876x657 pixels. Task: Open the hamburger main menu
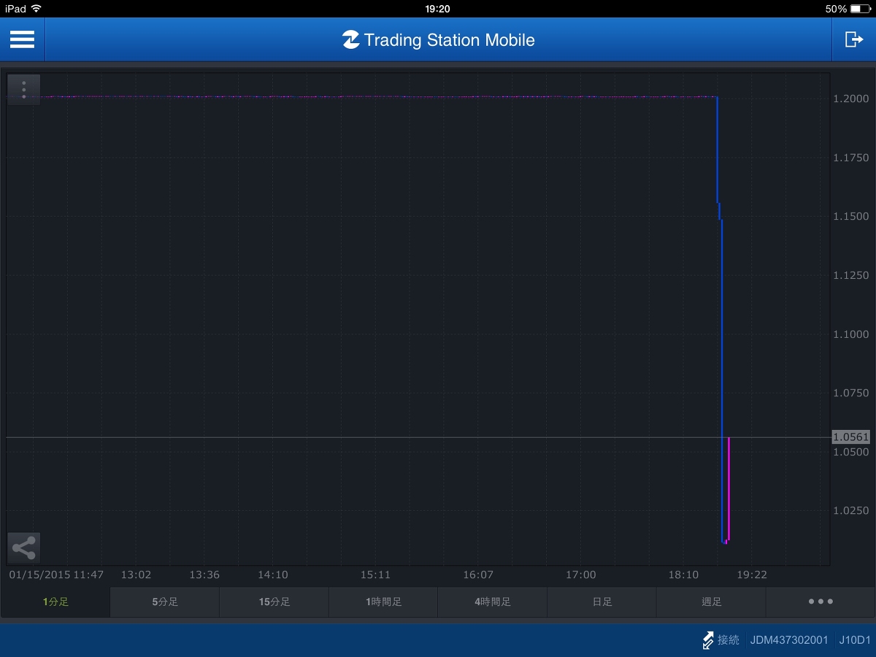tap(22, 39)
